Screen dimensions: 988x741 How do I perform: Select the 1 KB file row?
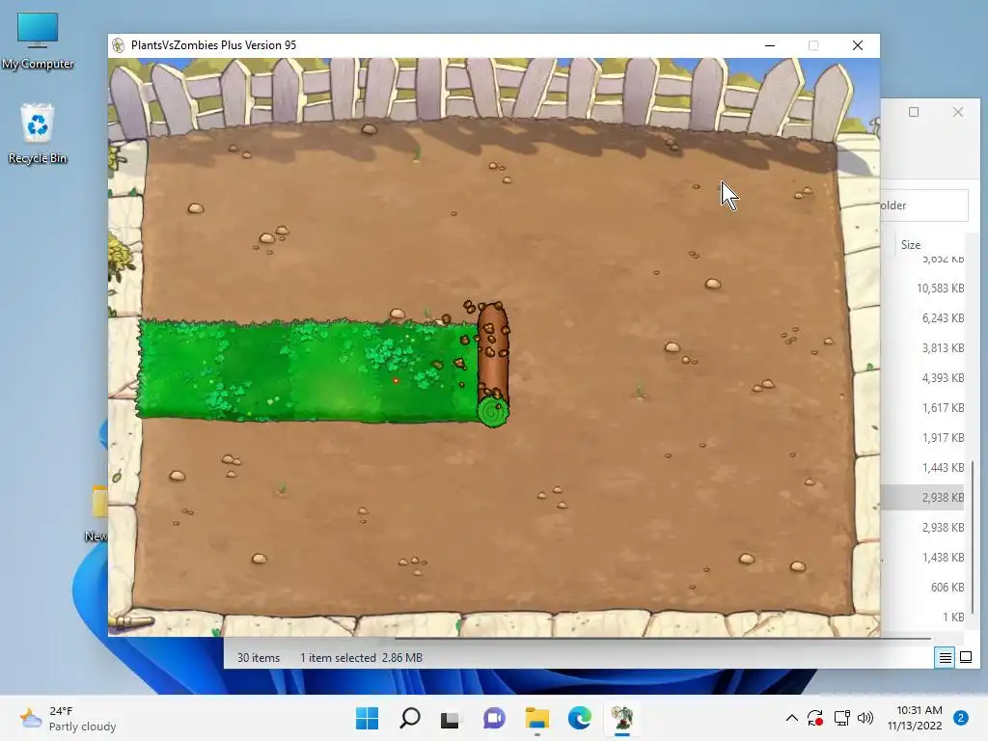click(922, 617)
